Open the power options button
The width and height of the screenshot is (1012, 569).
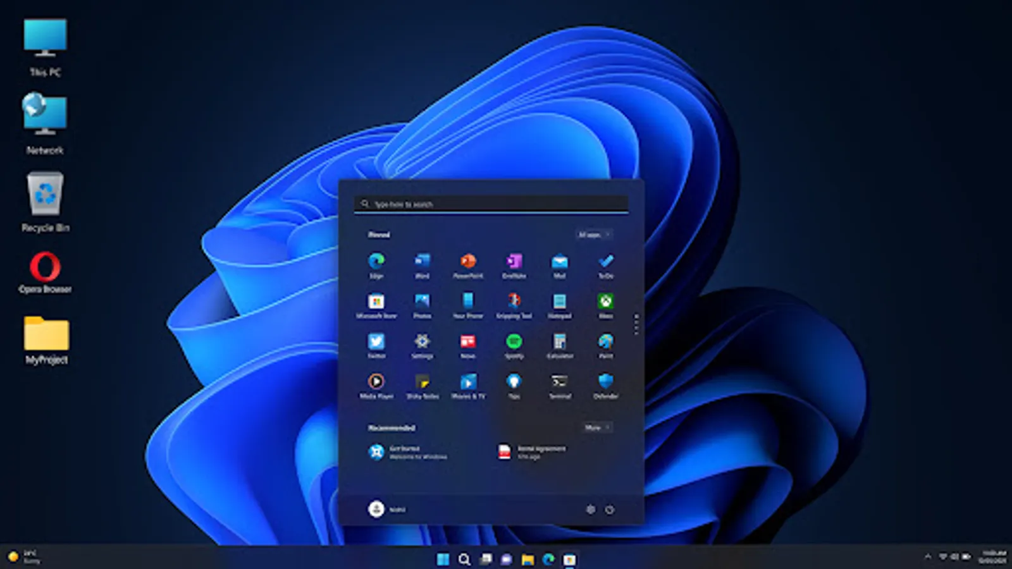tap(610, 510)
